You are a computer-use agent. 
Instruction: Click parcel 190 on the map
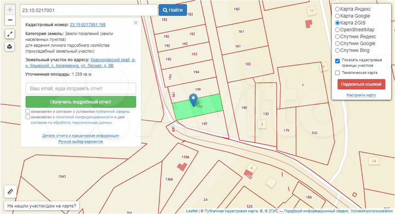point(244,108)
